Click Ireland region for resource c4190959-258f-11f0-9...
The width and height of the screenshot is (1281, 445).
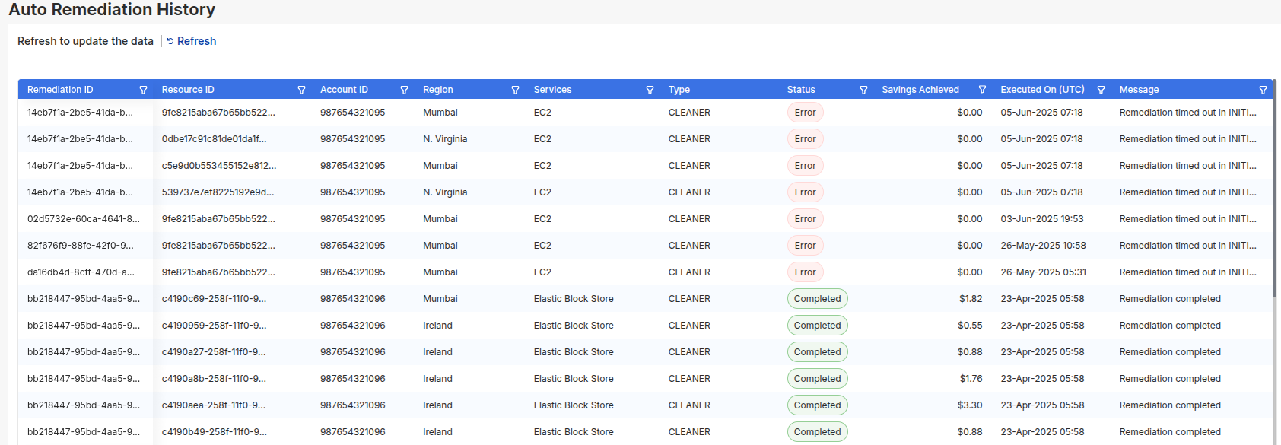[x=437, y=326]
